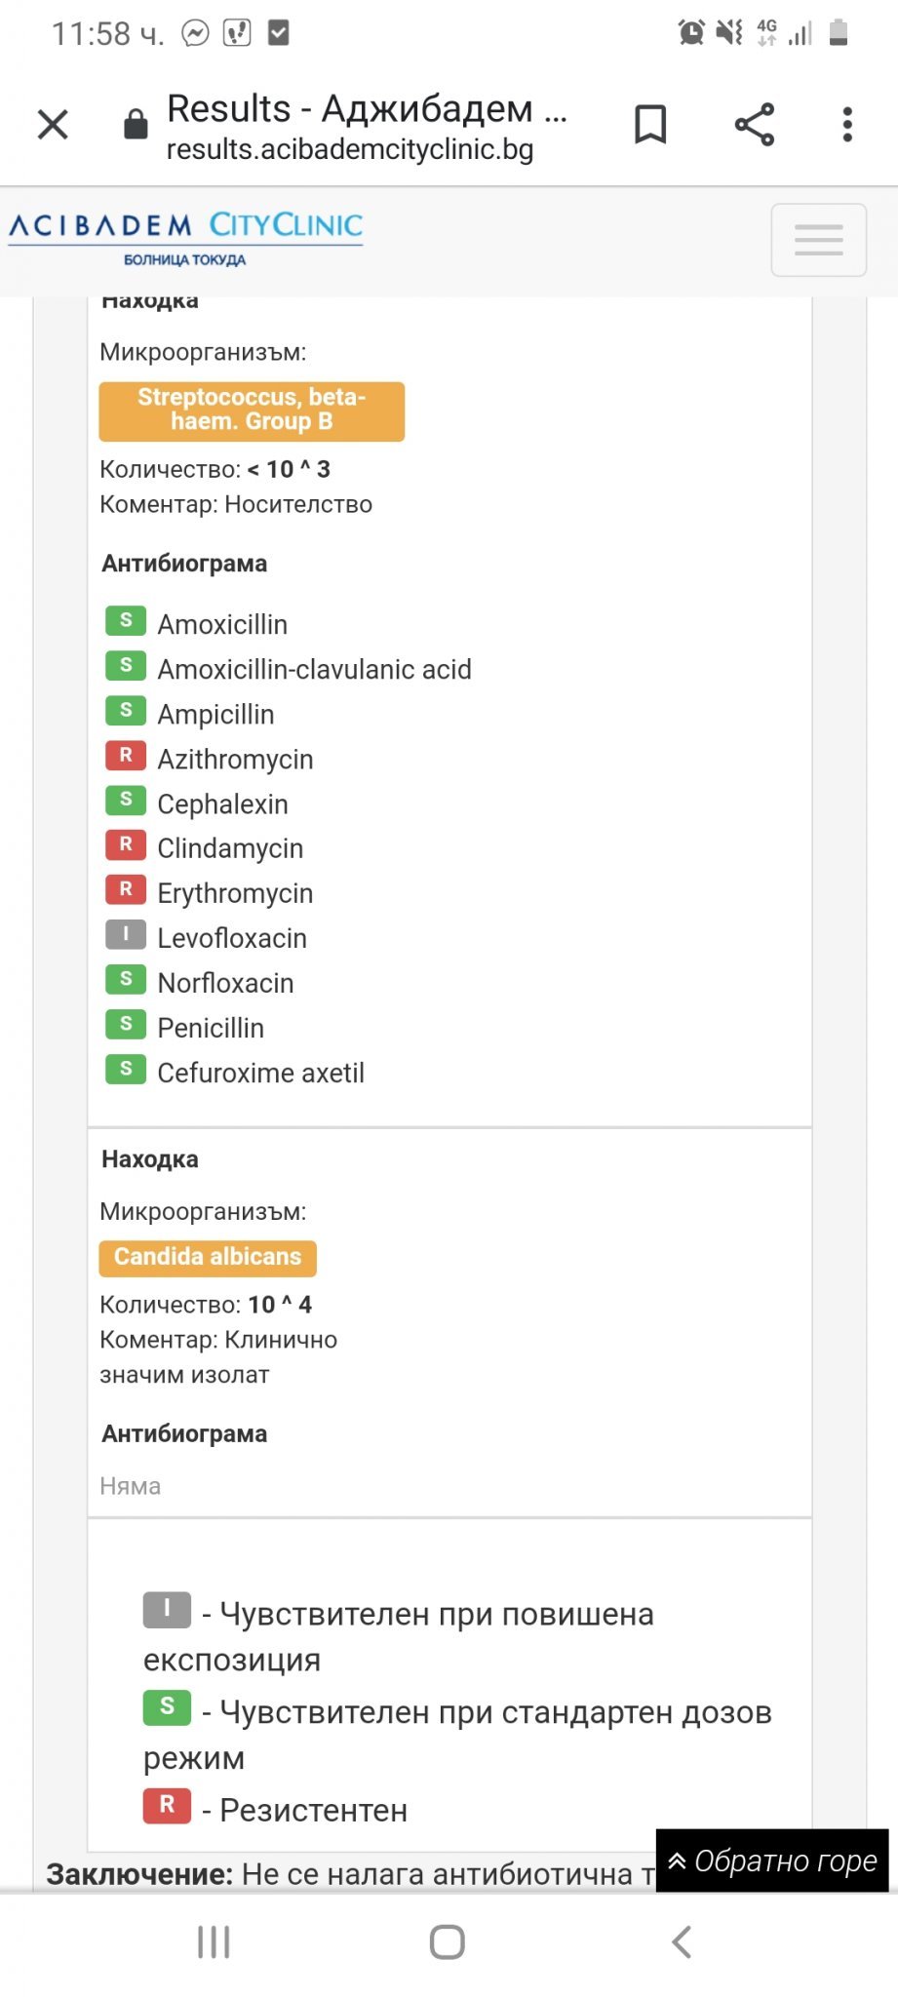Screen dimensions: 898x1997
Task: Tap the Candida albicans organism label
Action: point(208,1257)
